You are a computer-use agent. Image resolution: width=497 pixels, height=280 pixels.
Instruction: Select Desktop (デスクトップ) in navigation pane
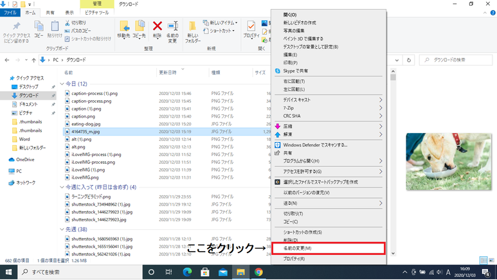pyautogui.click(x=28, y=87)
